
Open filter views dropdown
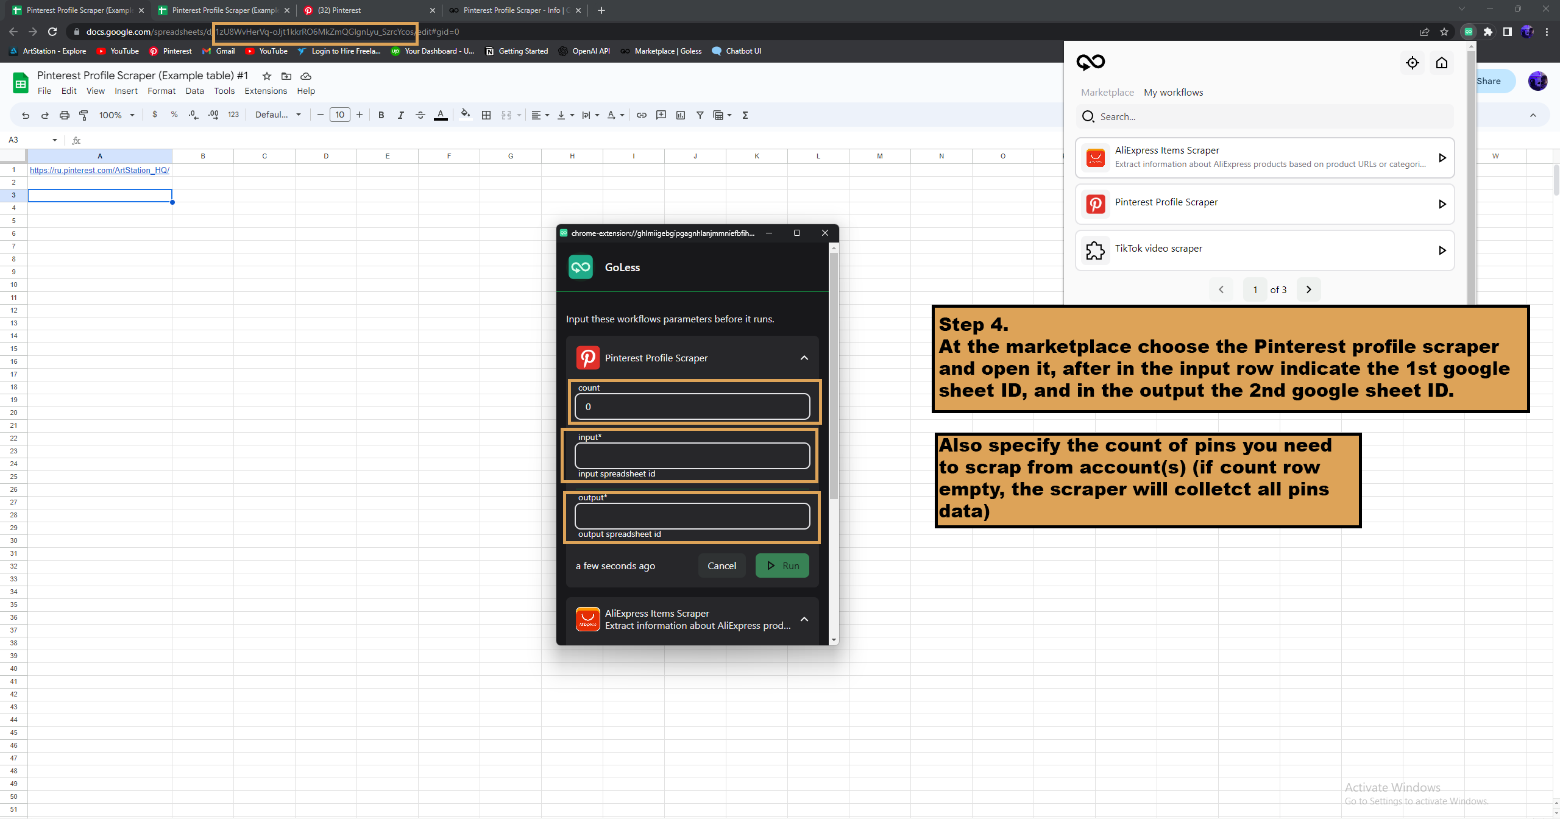722,115
